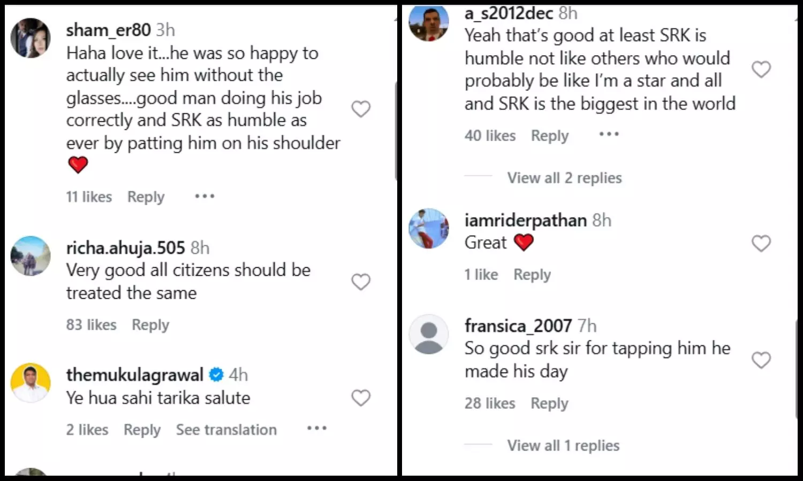This screenshot has width=803, height=481.
Task: Like sham_er80's comment with the heart
Action: point(361,109)
